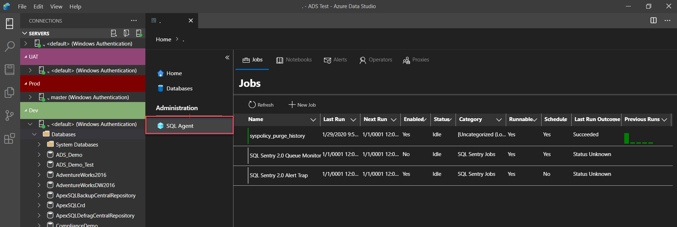The width and height of the screenshot is (677, 227).
Task: Click the Refresh jobs button
Action: [x=261, y=105]
